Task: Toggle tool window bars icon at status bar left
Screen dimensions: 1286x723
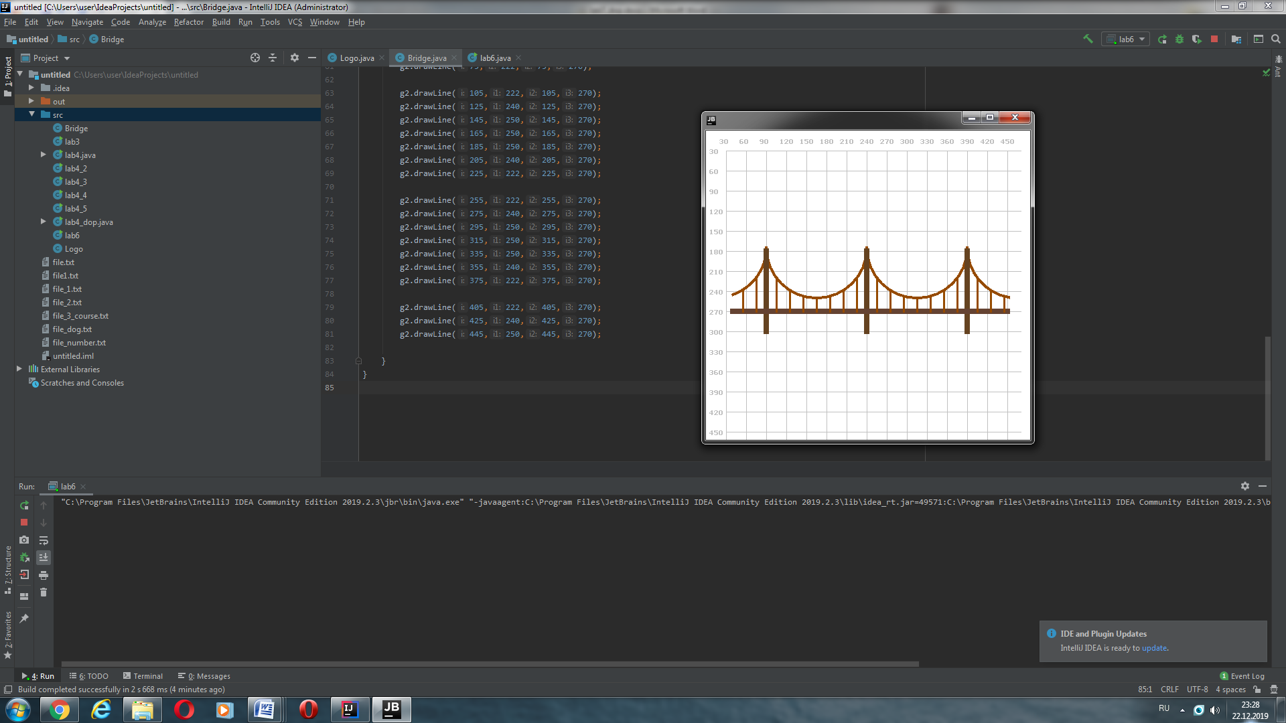Action: [7, 690]
